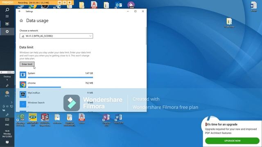This screenshot has height=147, width=262.
Task: Click the chrome app icon in usage list
Action: point(23,85)
